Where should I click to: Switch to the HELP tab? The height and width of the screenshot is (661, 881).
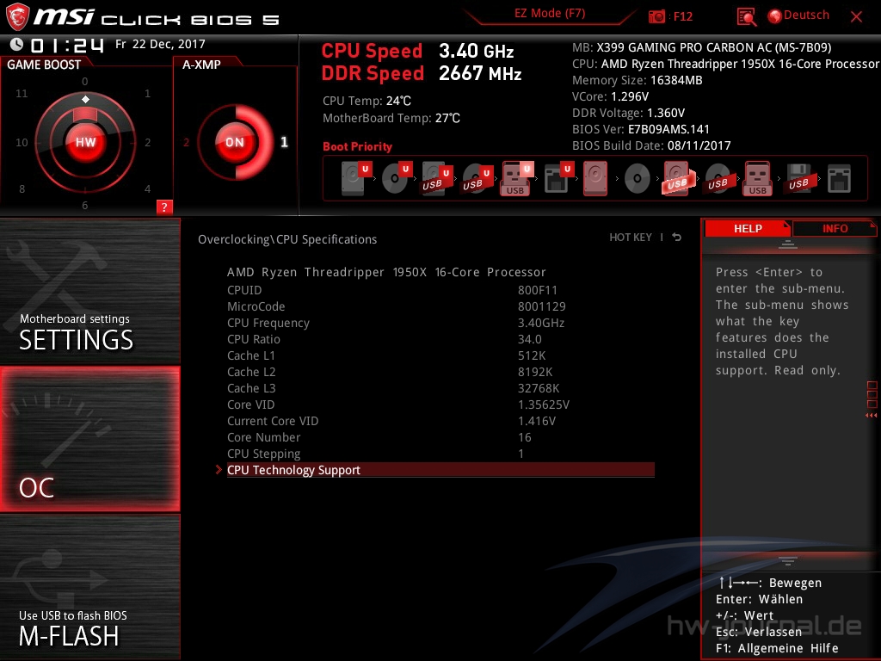(x=748, y=229)
